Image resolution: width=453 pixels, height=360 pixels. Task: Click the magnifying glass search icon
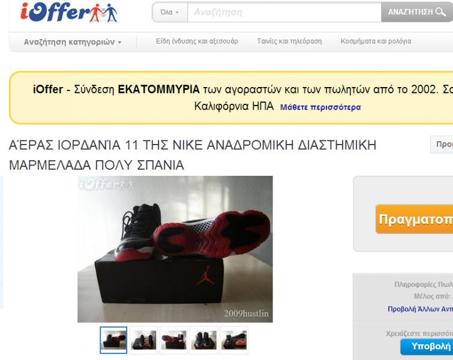pos(440,12)
